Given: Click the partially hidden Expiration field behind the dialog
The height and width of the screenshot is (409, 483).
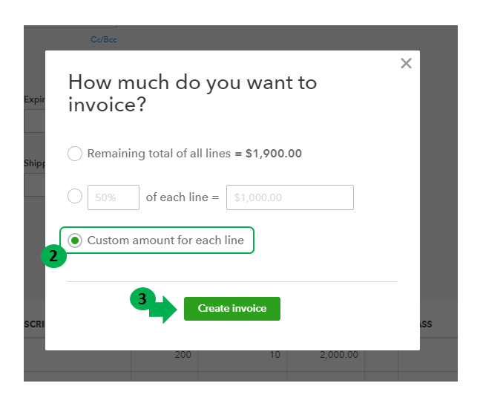Looking at the screenshot, I should coord(34,121).
